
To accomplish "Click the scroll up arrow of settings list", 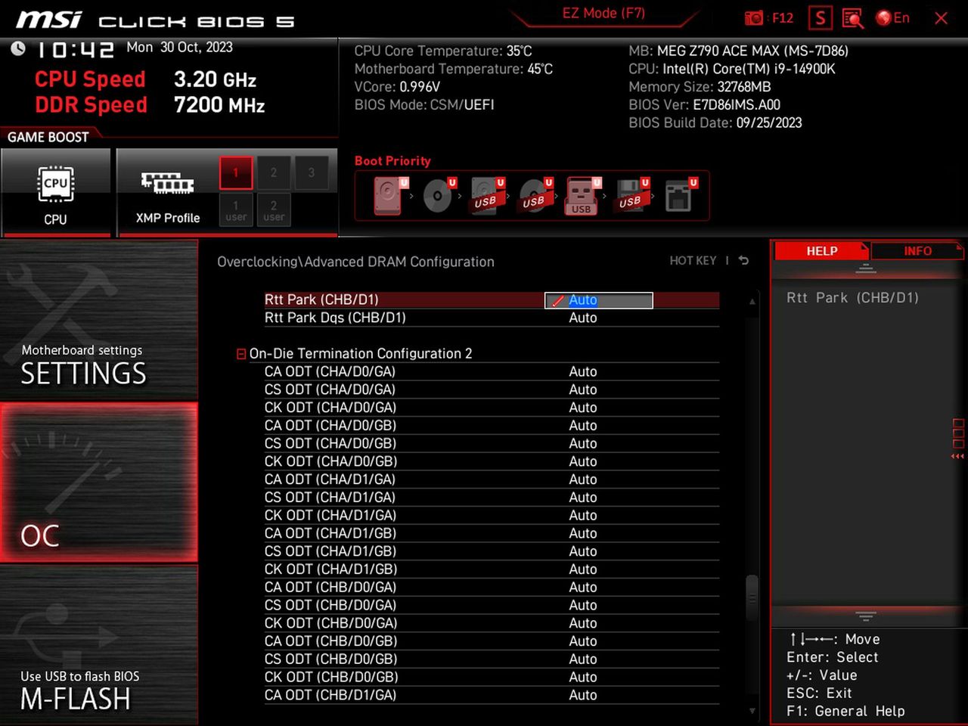I will [x=752, y=301].
